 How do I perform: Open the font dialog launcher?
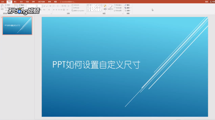click(51, 13)
